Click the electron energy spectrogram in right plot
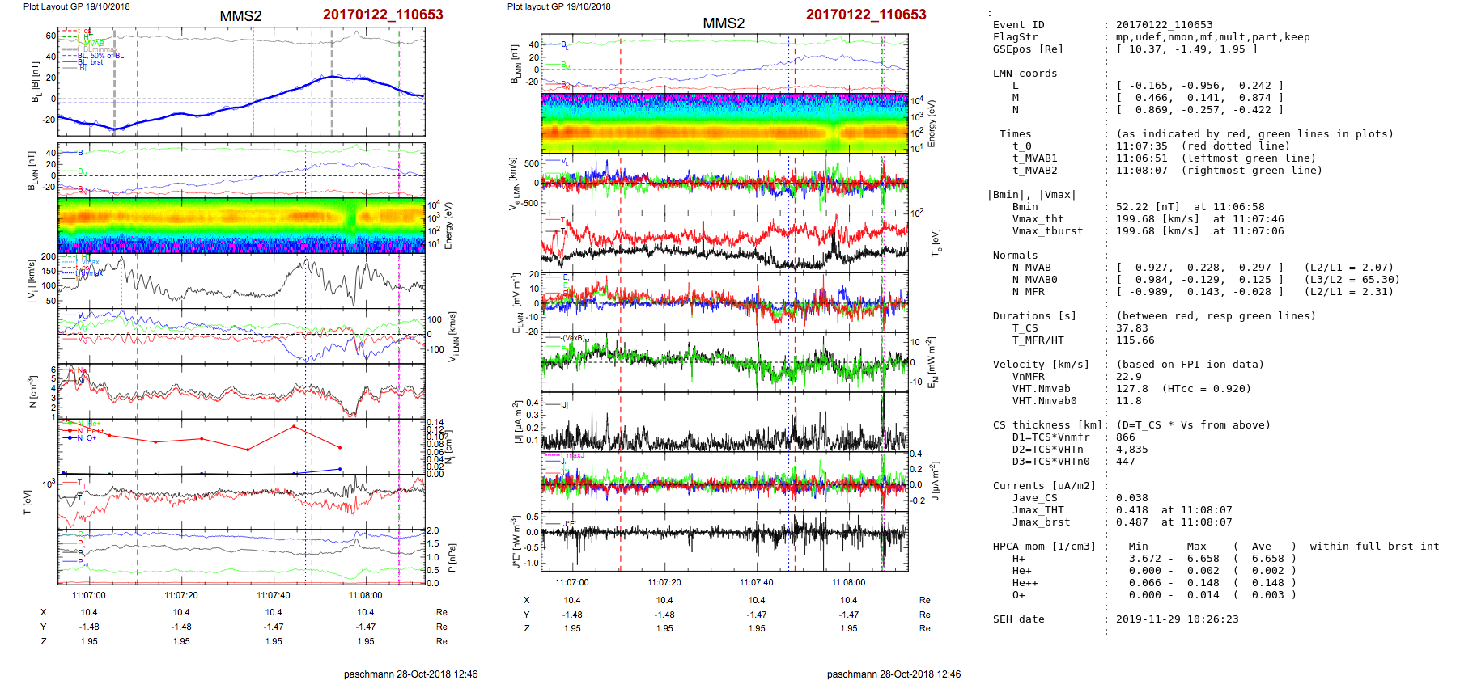 point(724,123)
